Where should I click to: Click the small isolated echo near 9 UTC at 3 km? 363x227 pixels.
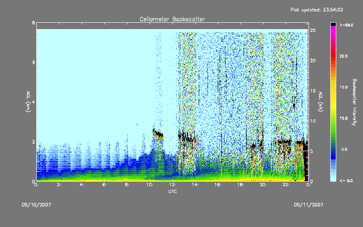137,123
